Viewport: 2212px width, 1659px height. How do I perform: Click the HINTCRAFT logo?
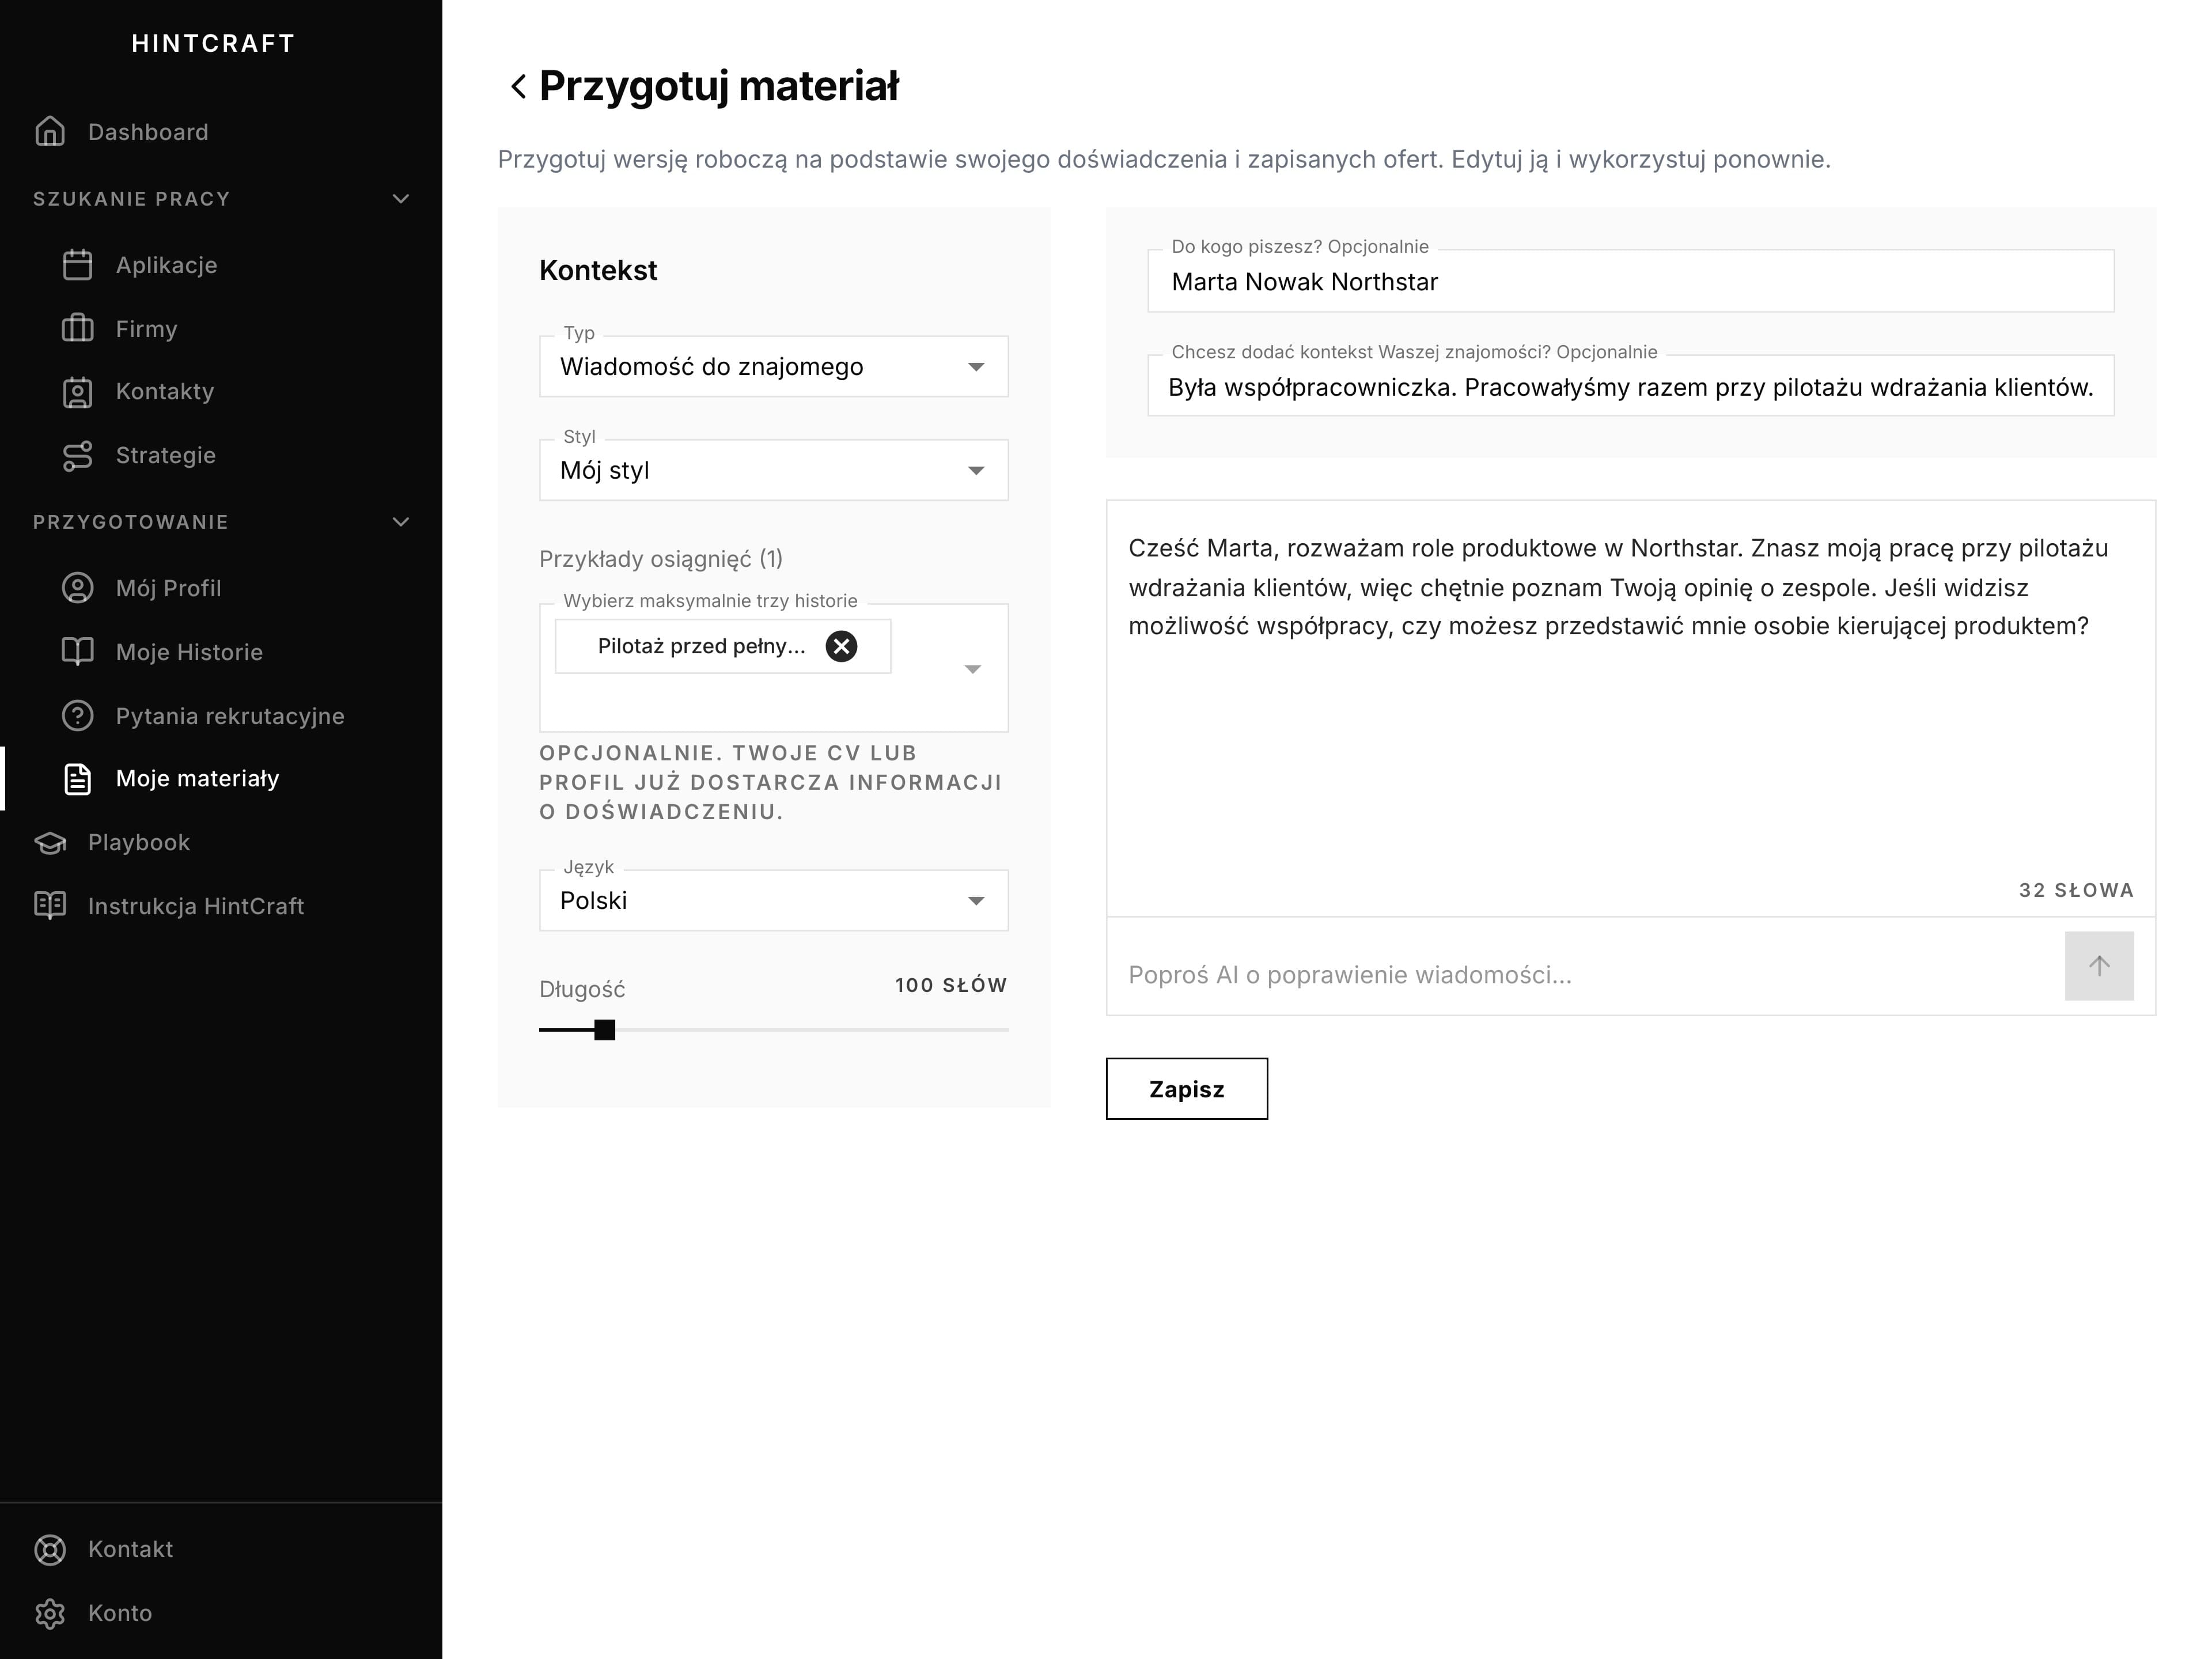click(x=213, y=44)
